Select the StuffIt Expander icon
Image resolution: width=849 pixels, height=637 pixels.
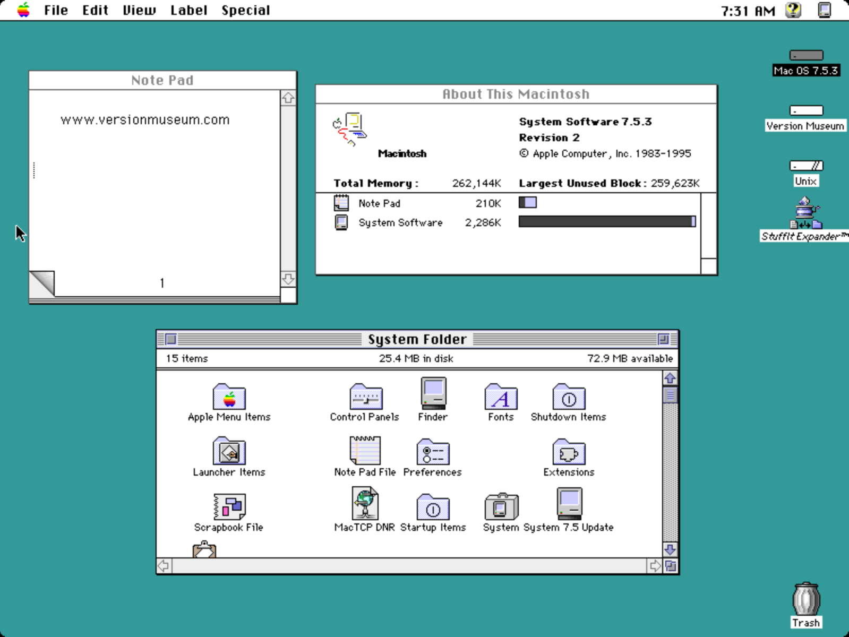(x=806, y=212)
